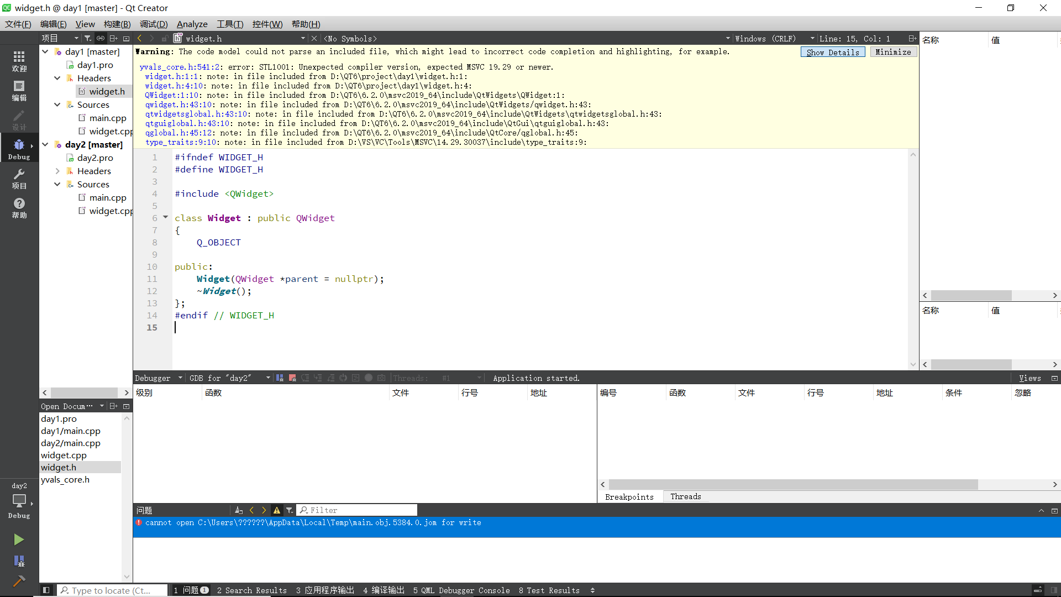
Task: Start debugging via sidebar debug icon
Action: [19, 561]
